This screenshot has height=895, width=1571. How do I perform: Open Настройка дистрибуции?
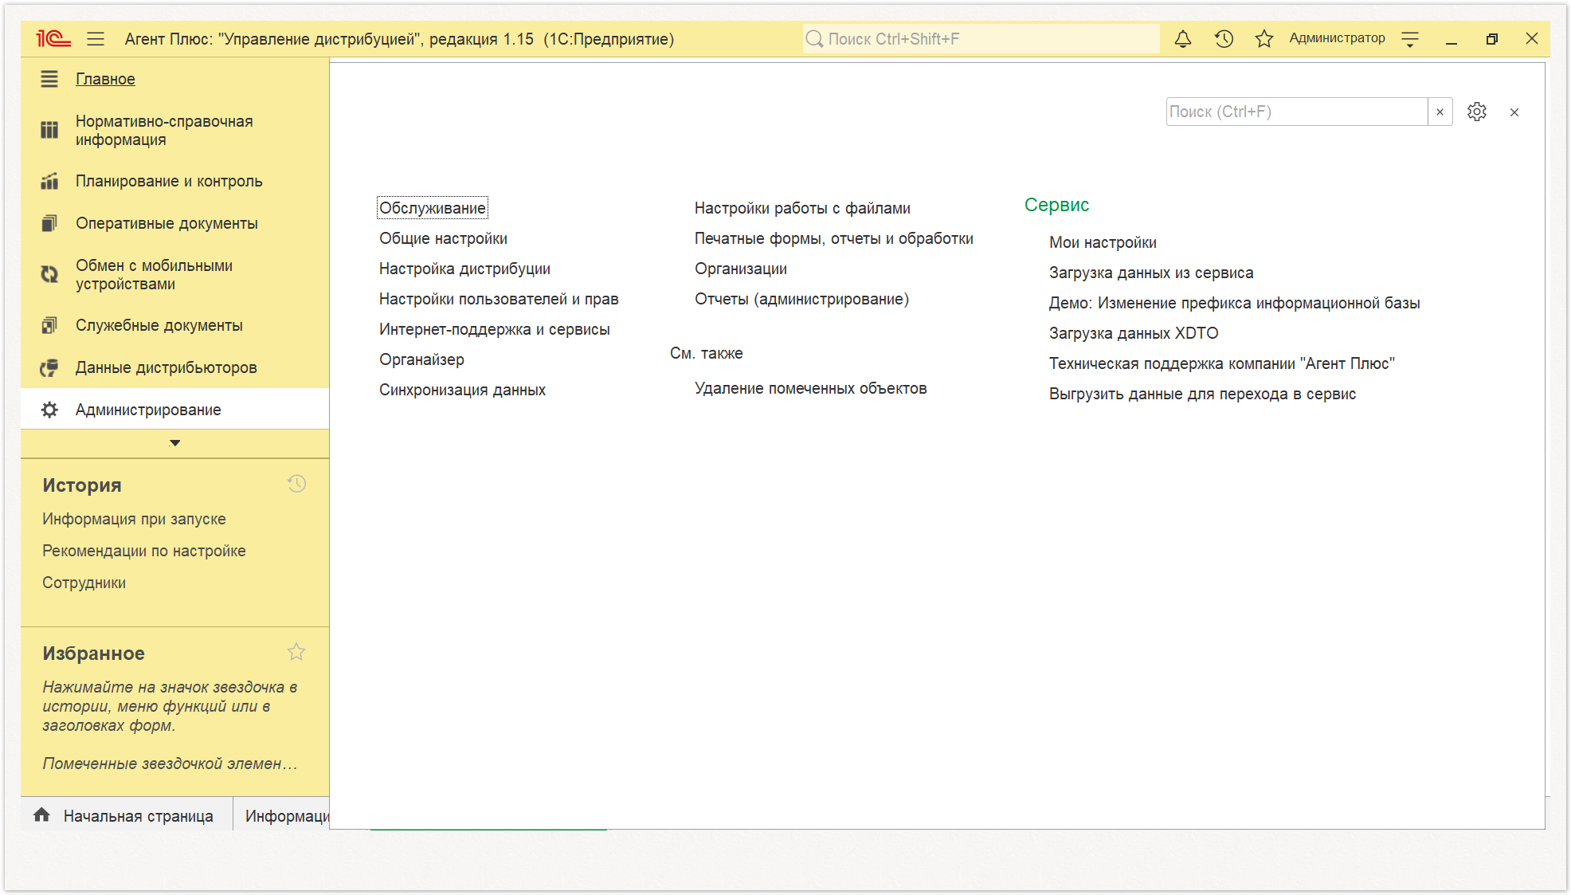[x=464, y=269]
